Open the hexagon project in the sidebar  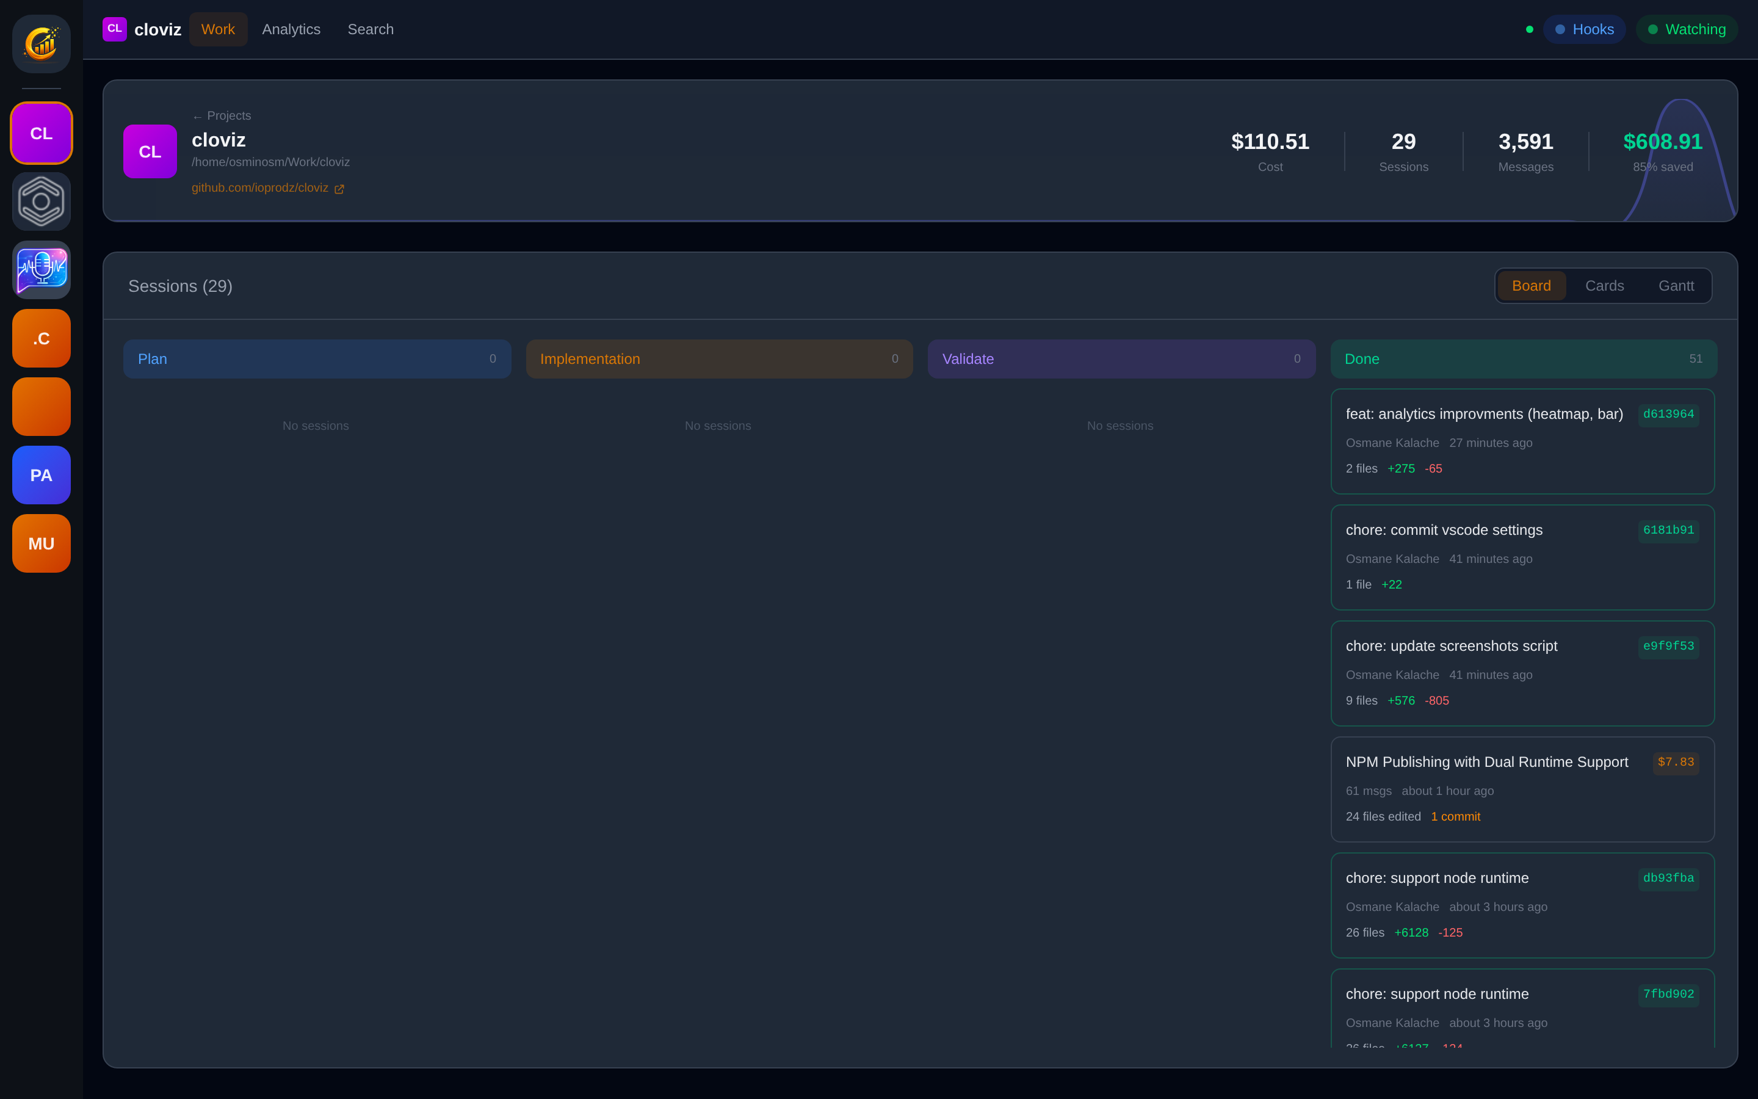41,201
